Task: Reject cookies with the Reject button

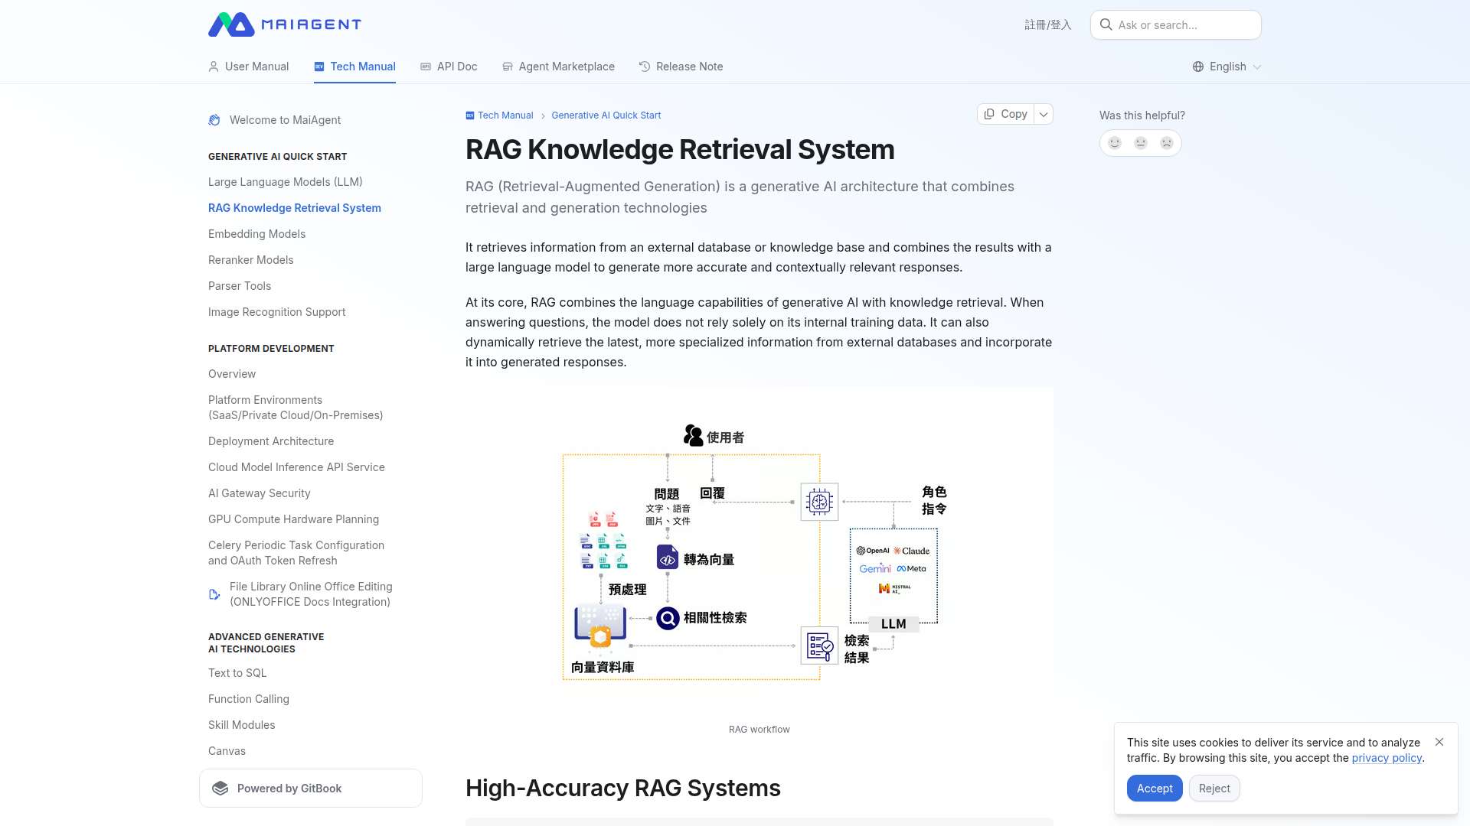Action: pos(1214,789)
